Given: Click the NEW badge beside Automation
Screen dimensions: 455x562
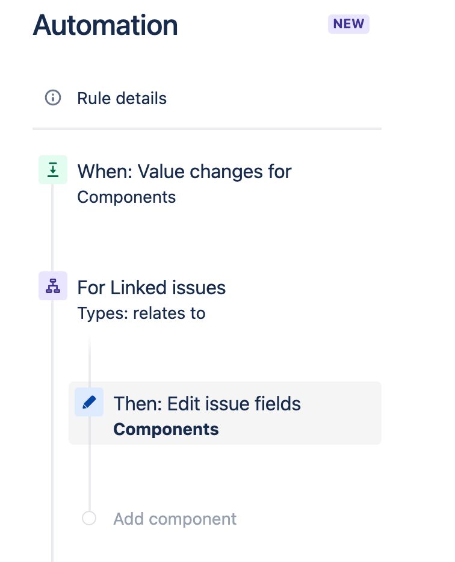Looking at the screenshot, I should [x=348, y=24].
